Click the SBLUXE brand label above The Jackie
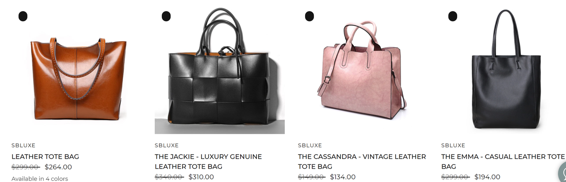The height and width of the screenshot is (182, 566). pyautogui.click(x=167, y=145)
